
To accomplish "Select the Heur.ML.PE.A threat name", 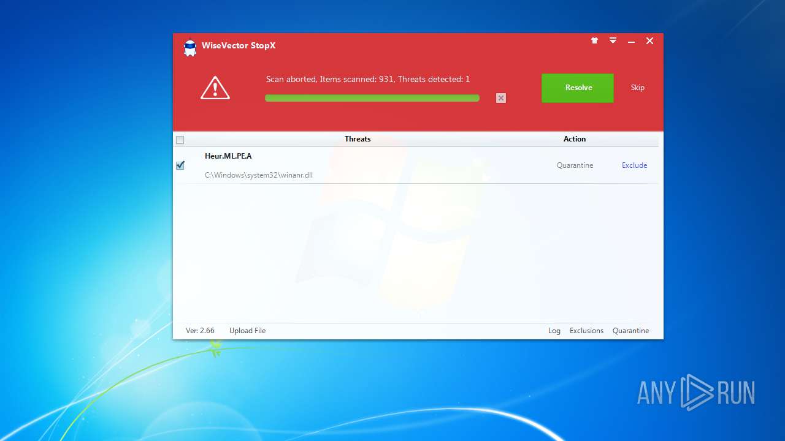I will pos(228,156).
